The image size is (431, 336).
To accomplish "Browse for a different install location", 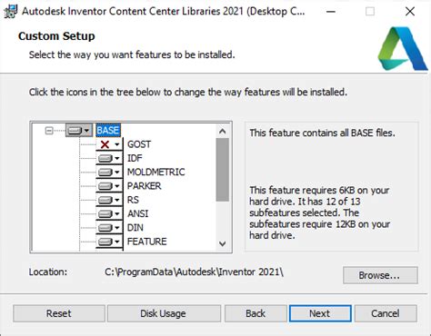I will click(x=380, y=275).
